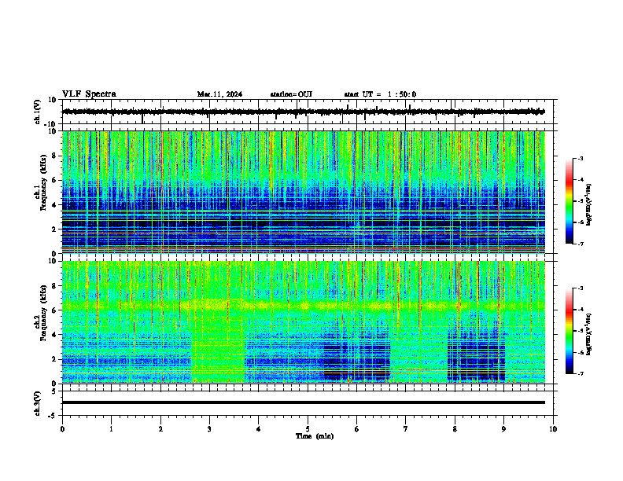
Task: Click the ch.2 color scale log PSD label
Action: click(x=589, y=334)
